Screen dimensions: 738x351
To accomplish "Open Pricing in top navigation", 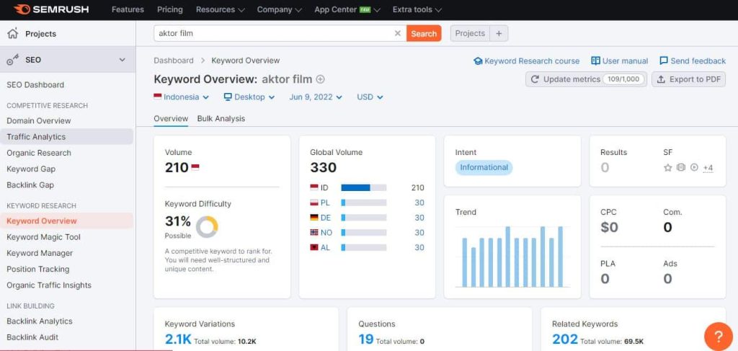I will coord(170,9).
